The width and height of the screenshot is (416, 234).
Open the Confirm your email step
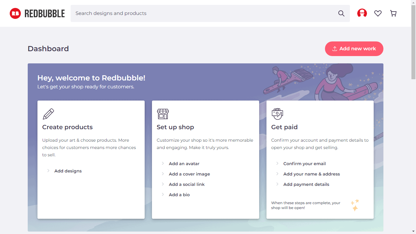[x=305, y=164]
